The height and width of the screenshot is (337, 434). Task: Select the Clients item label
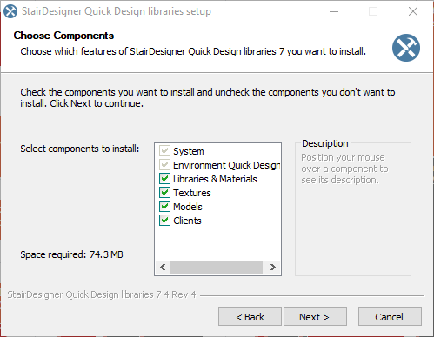(187, 221)
